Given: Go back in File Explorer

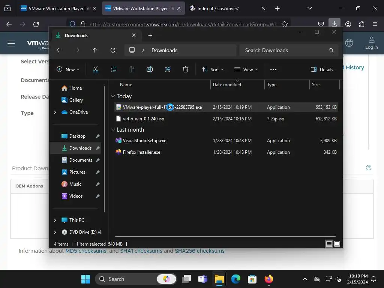Looking at the screenshot, I should pyautogui.click(x=59, y=50).
